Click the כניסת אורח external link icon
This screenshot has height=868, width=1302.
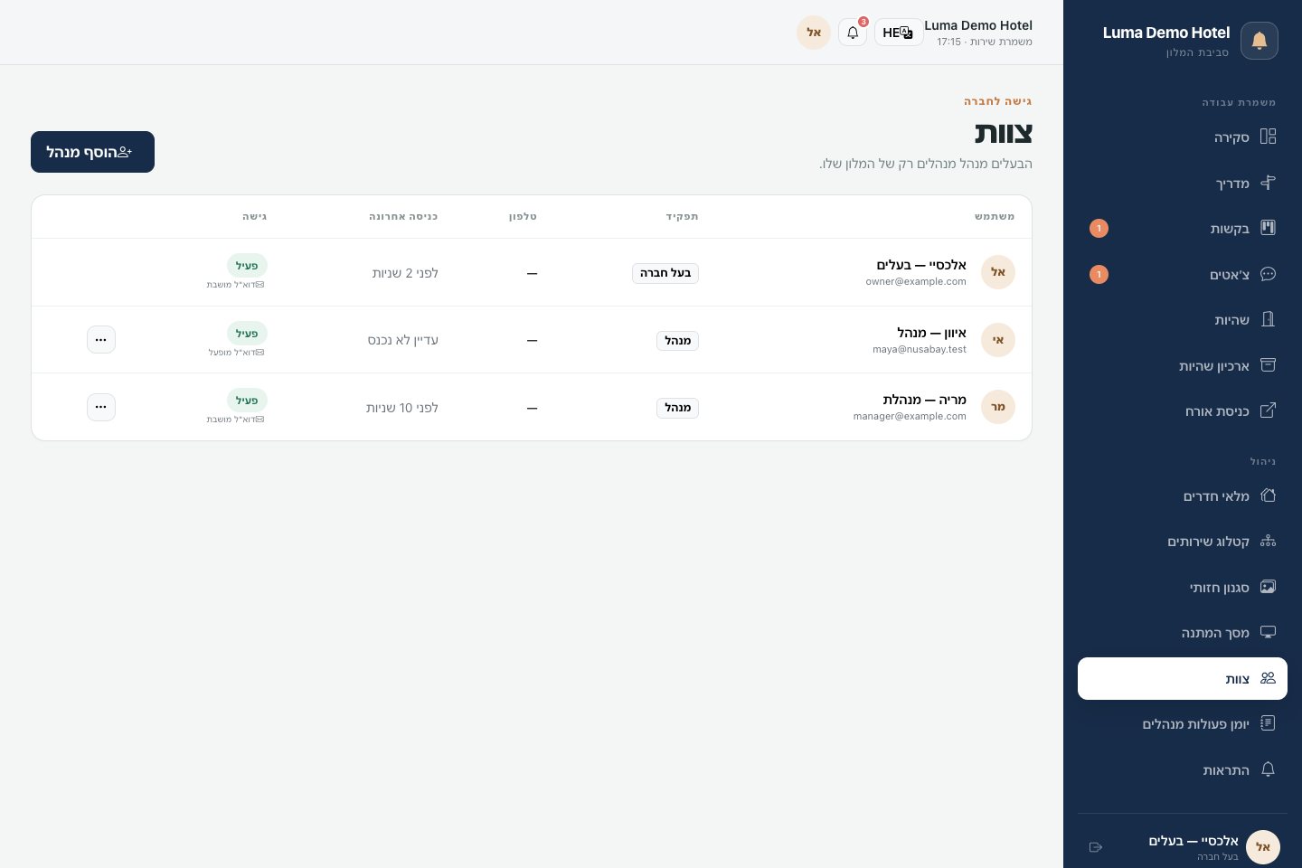(1268, 410)
